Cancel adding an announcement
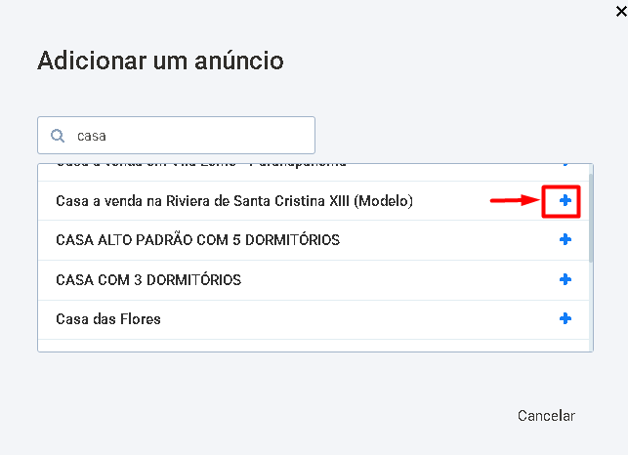The width and height of the screenshot is (628, 455). [546, 416]
